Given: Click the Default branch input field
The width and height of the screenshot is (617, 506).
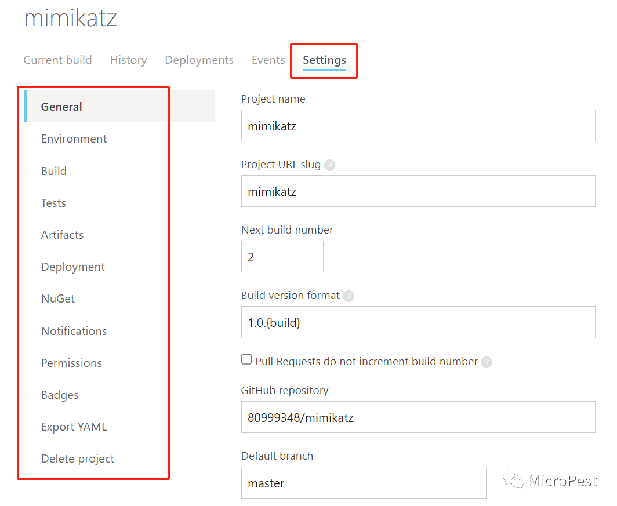Looking at the screenshot, I should coord(363,483).
